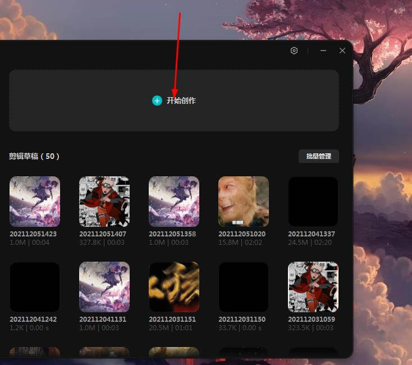Click the draft name 202112031059

[312, 320]
